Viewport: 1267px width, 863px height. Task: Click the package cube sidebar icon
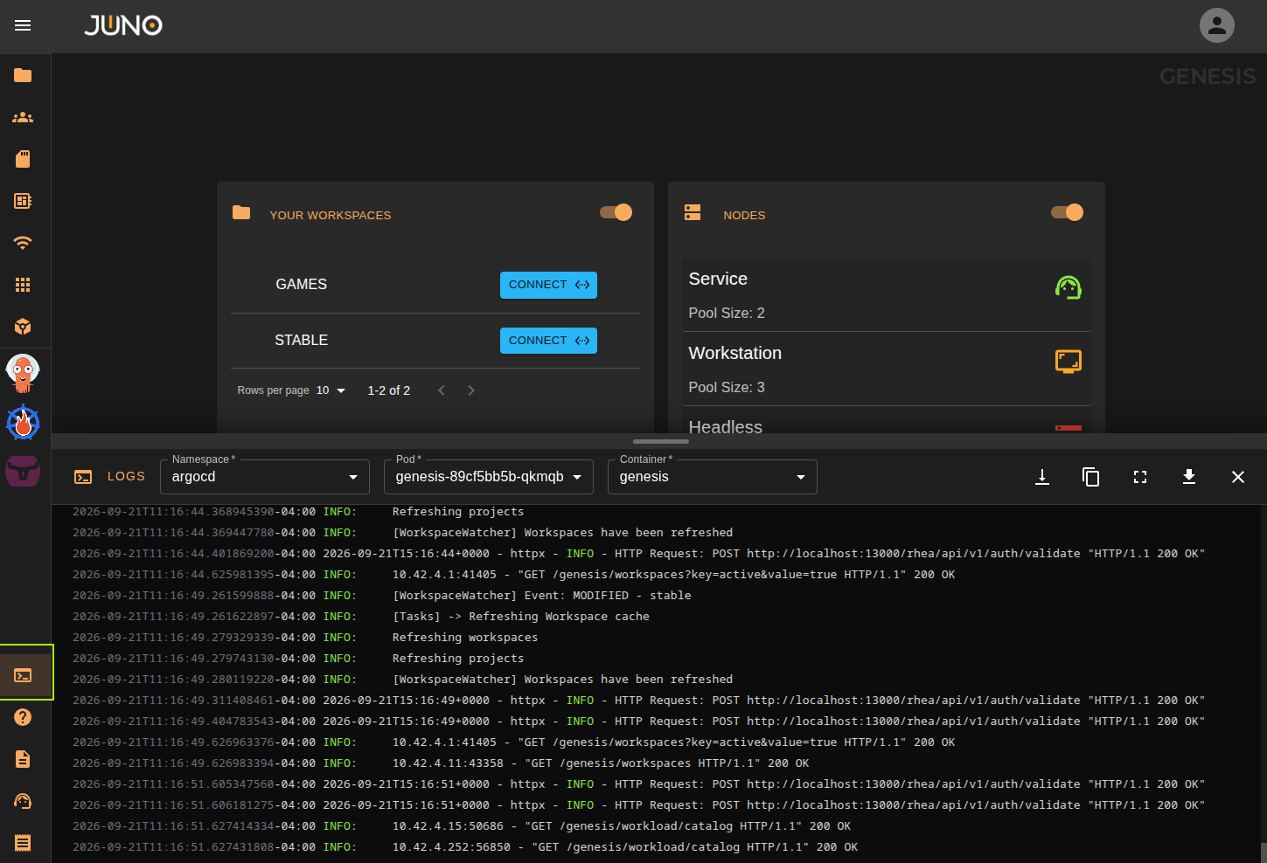click(x=23, y=327)
